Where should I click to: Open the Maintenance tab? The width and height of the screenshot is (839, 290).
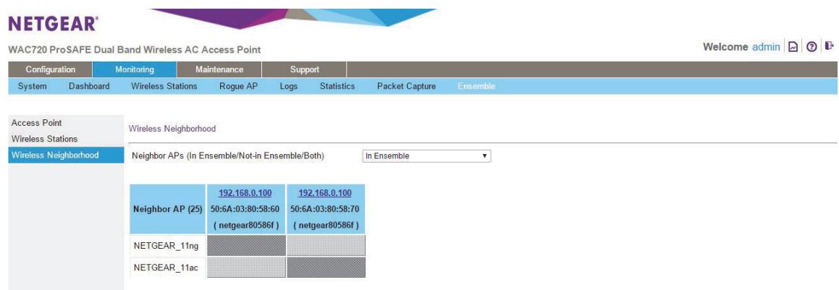coord(219,69)
